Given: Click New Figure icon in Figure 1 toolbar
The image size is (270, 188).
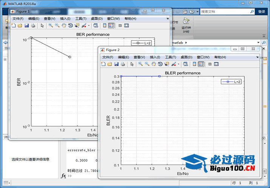Looking at the screenshot, I should pos(14,26).
